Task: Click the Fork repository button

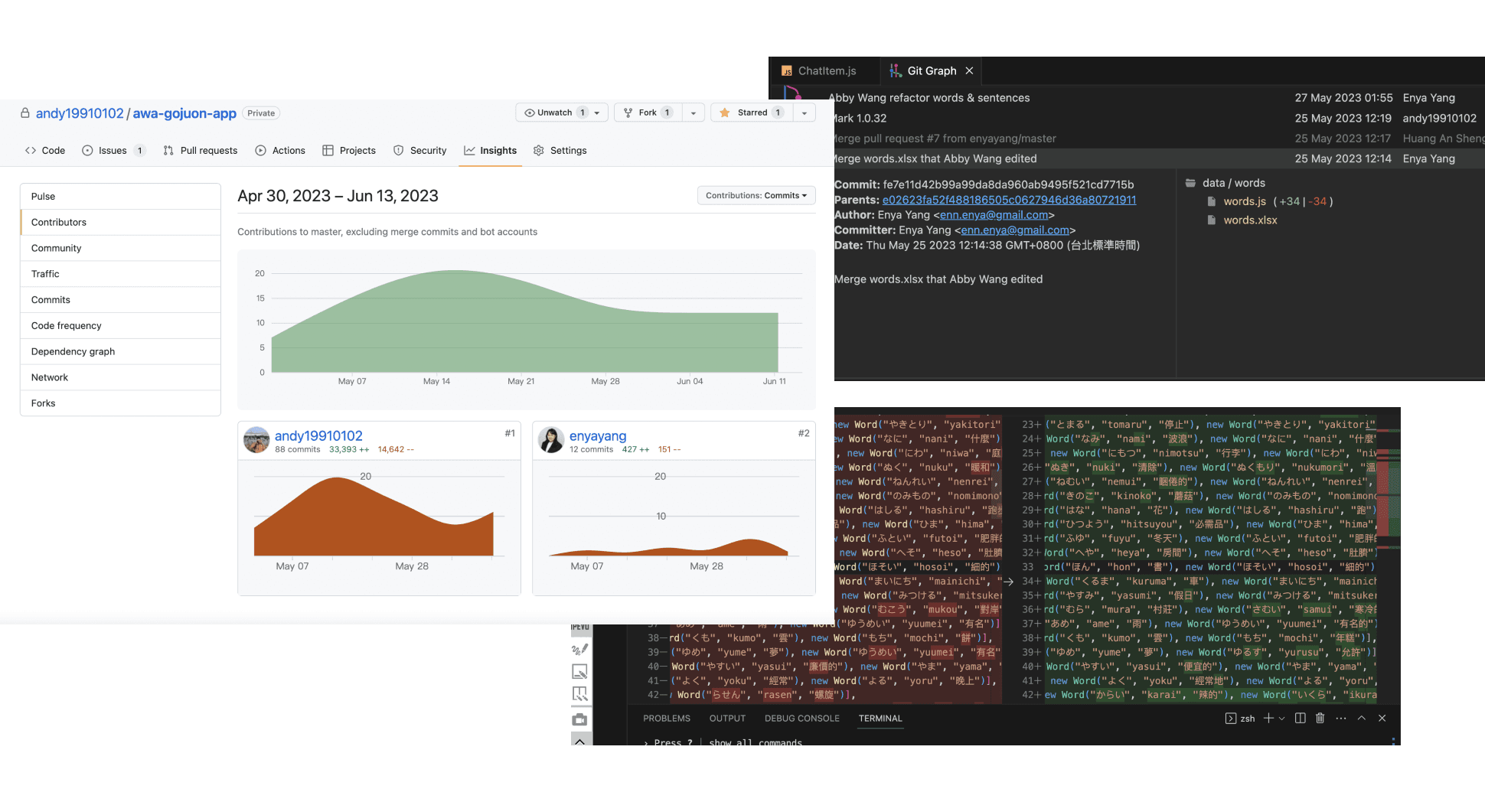Action: coord(648,112)
